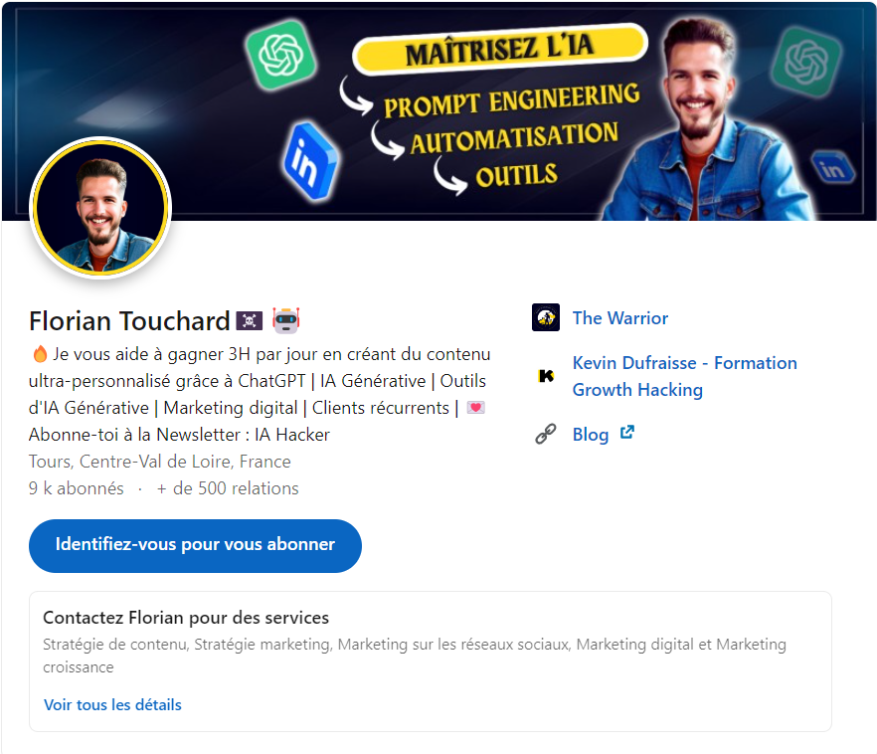Image resolution: width=877 pixels, height=754 pixels.
Task: Click the Kevin Dufraisse logo icon
Action: tap(545, 376)
